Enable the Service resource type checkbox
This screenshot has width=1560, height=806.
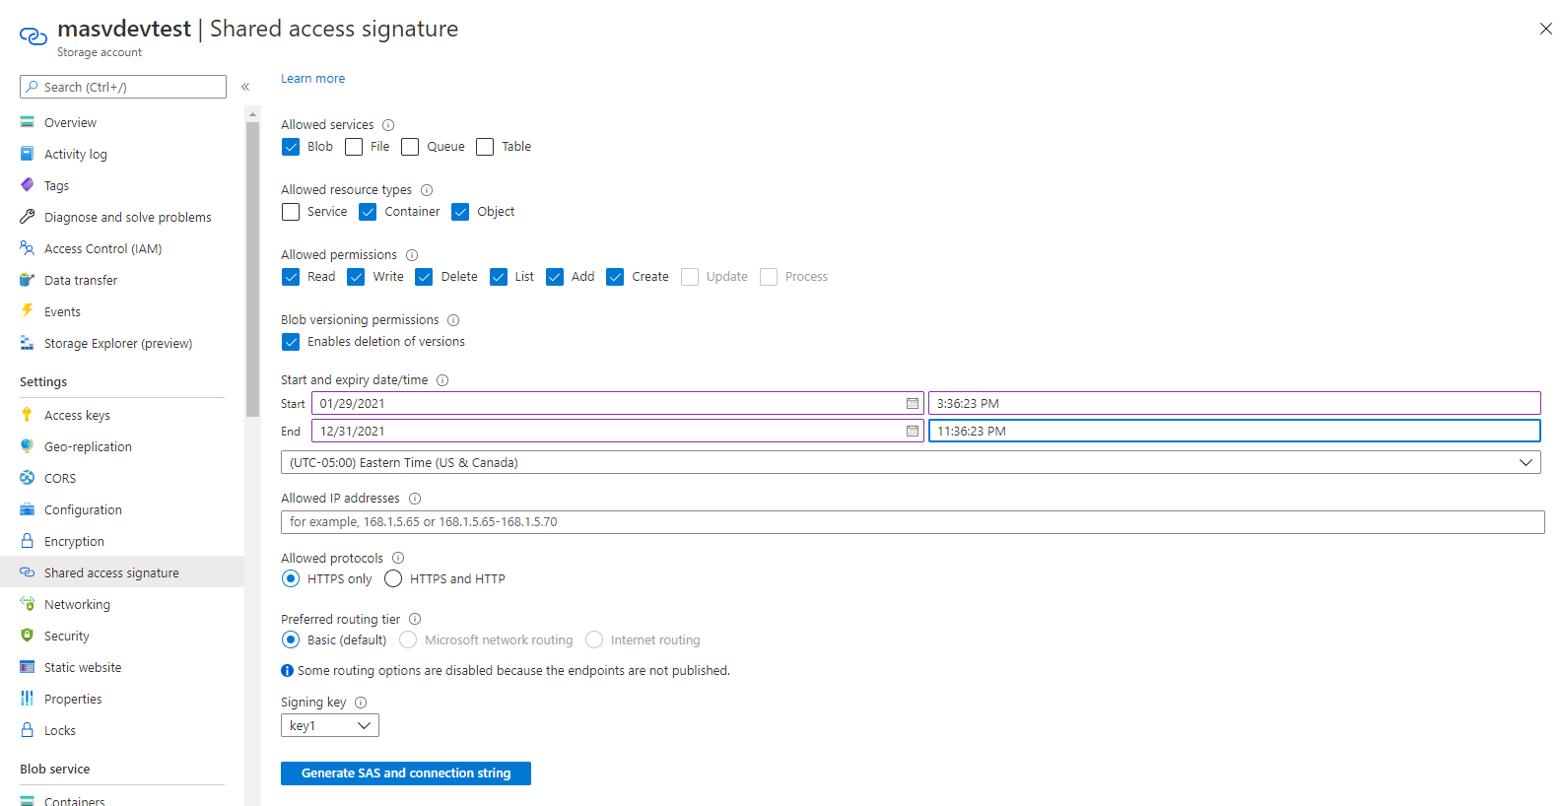coord(291,212)
